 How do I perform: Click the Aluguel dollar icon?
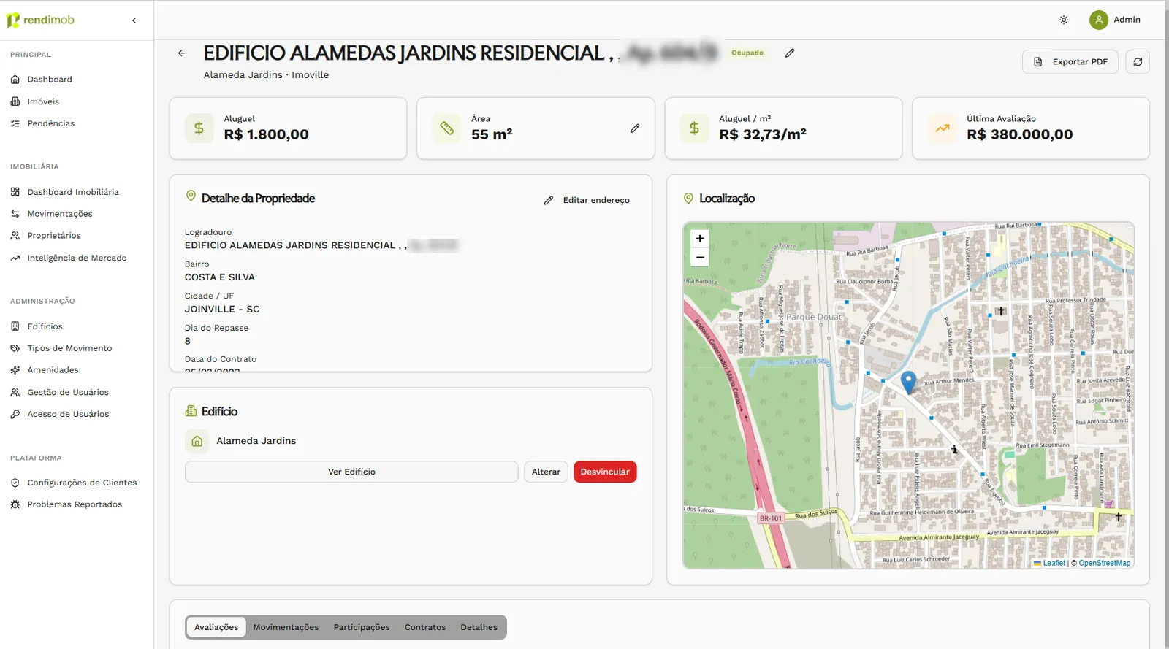coord(199,128)
